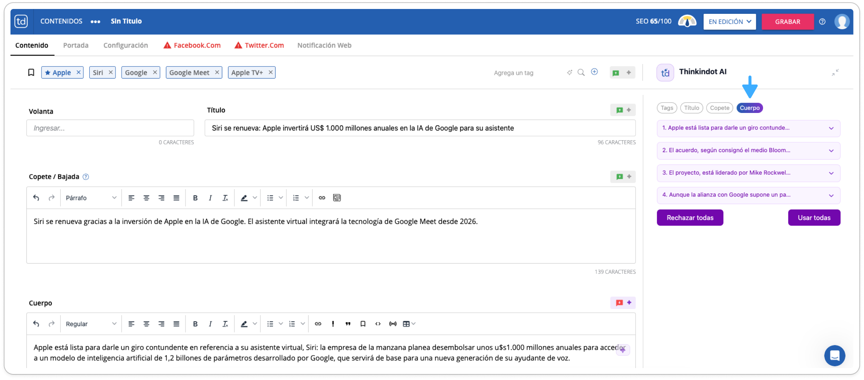Select the Cuerpo suggestion chip

pos(750,108)
